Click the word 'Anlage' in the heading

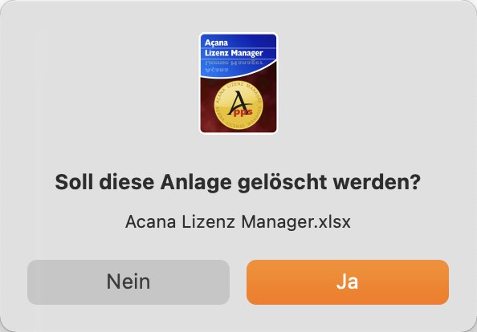click(x=196, y=183)
